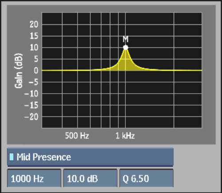The height and width of the screenshot is (193, 222).
Task: Click the 5 dB gain axis label
Action: click(36, 59)
